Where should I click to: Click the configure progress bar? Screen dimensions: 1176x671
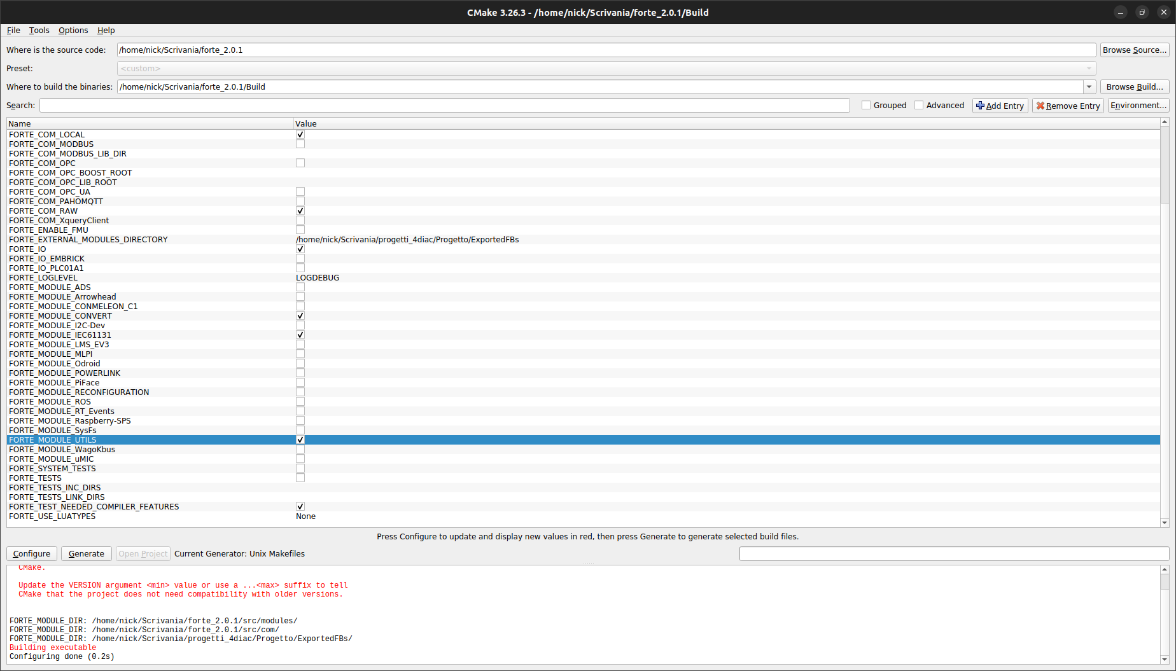954,553
